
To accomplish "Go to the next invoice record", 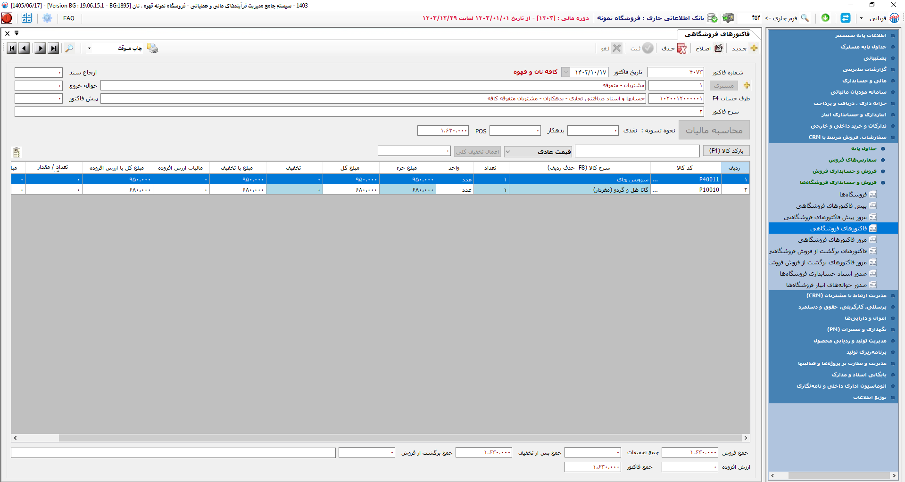I will (x=40, y=48).
